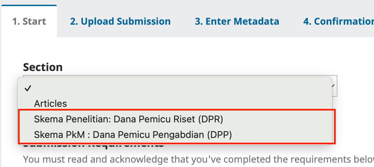Viewport: 374px width, 167px height.
Task: Click the Articles entry in open list
Action: (x=50, y=103)
